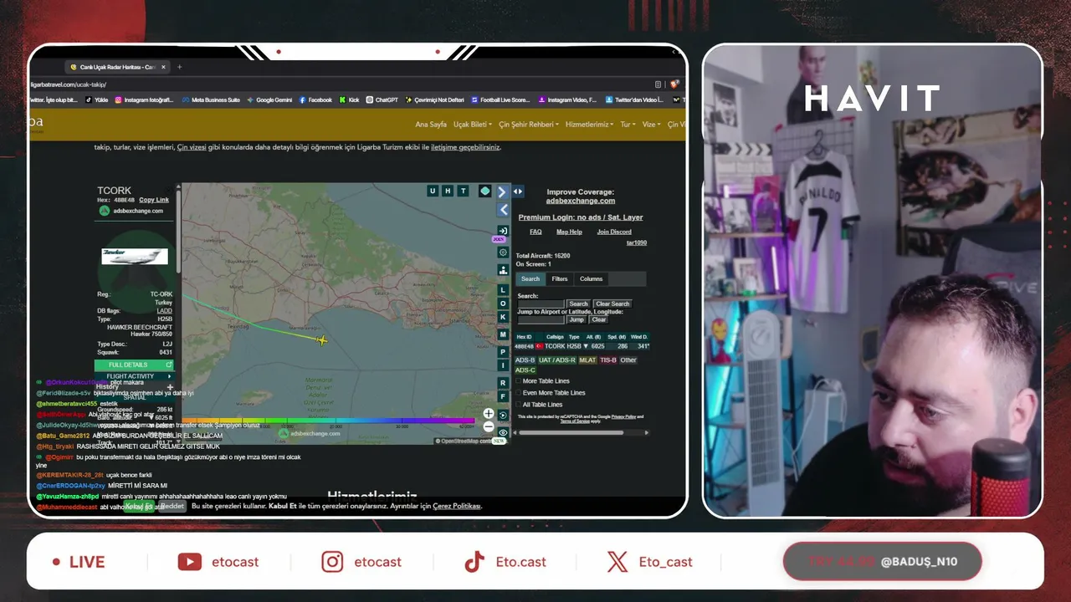Toggle the MLAT source filter
The width and height of the screenshot is (1071, 602).
587,360
